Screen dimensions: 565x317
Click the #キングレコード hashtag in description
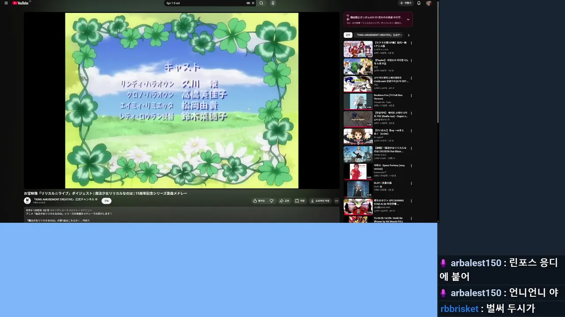click(x=59, y=210)
